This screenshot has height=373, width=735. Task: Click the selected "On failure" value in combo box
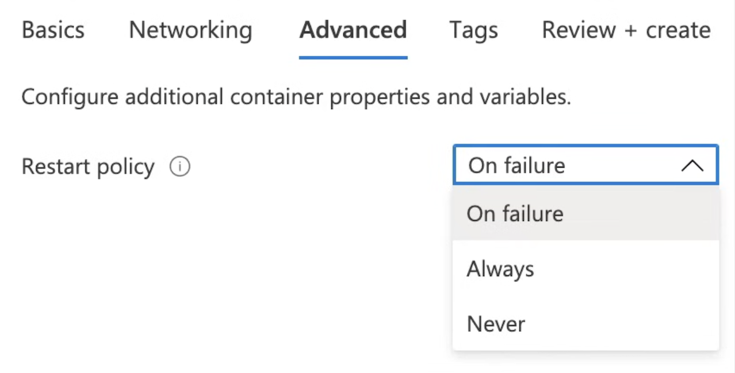click(516, 166)
